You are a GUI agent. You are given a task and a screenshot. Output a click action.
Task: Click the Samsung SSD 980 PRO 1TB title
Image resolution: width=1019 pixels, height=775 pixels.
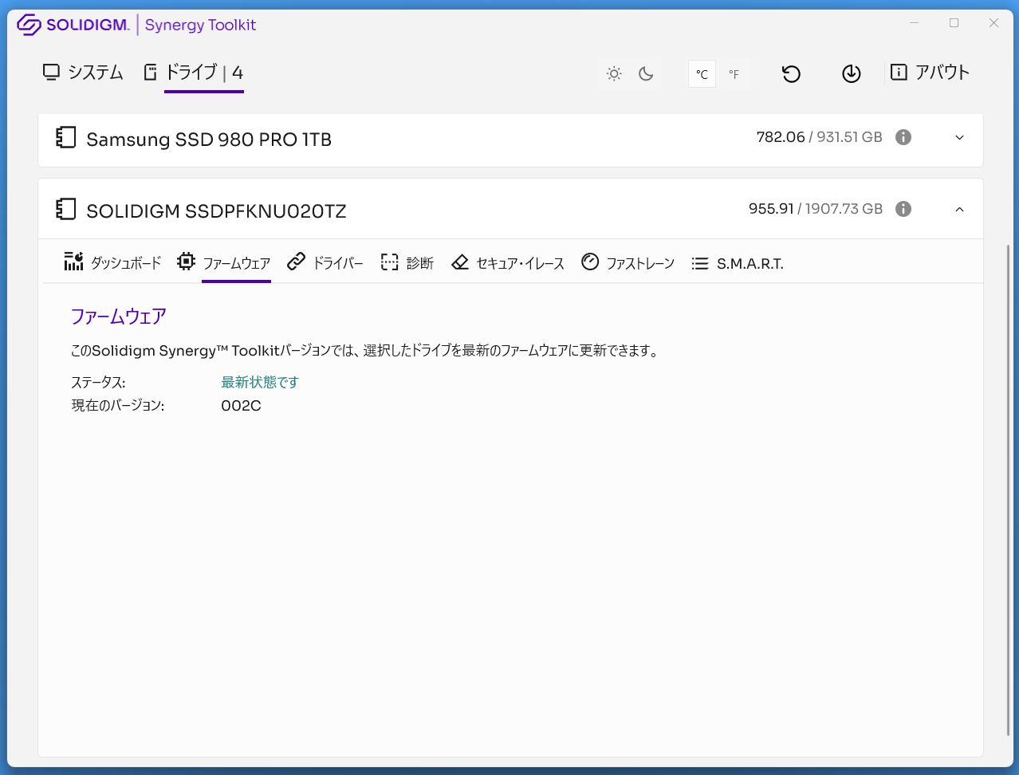(x=209, y=140)
